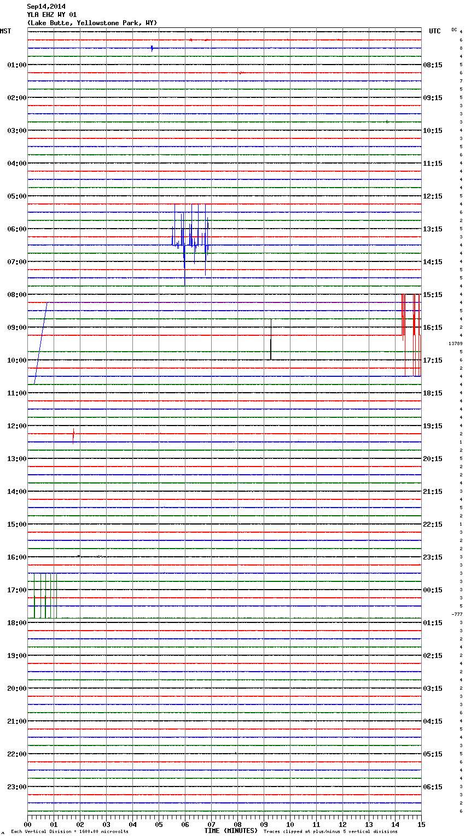Image resolution: width=465 pixels, height=839 pixels.
Task: Select the 14:00 MST time label
Action: (16, 492)
